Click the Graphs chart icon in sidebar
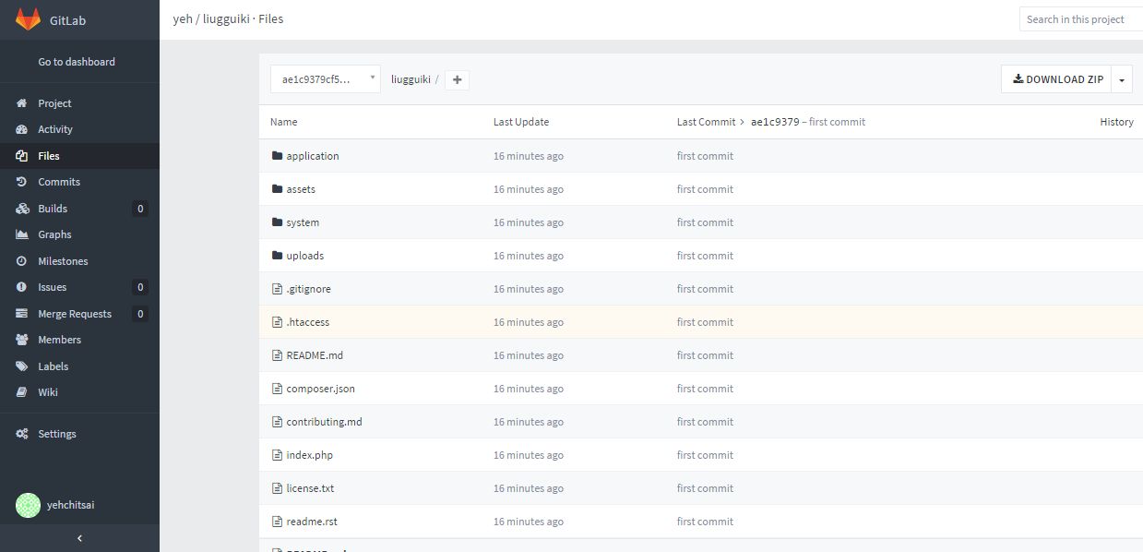Viewport: 1143px width, 552px height. [x=22, y=234]
